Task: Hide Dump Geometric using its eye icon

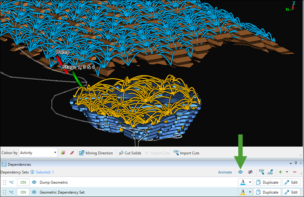Action: click(x=34, y=182)
